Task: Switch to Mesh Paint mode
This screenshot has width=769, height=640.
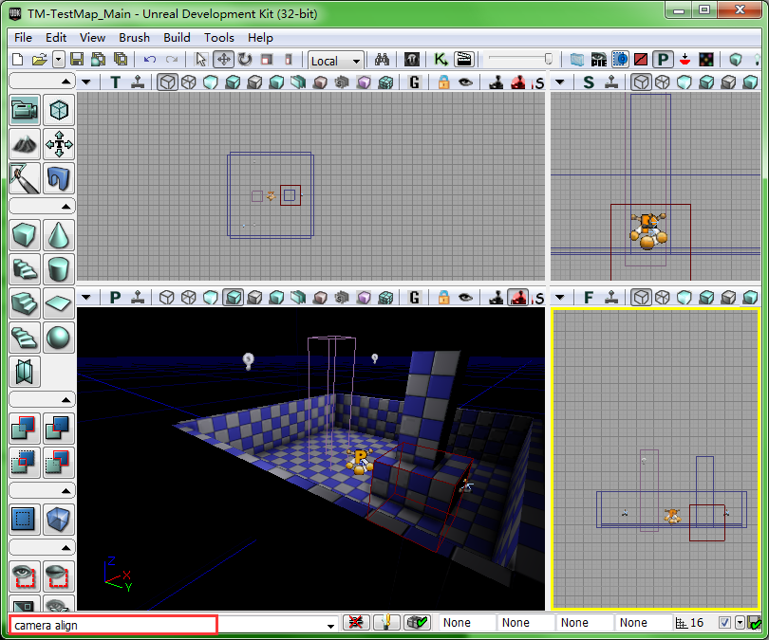Action: [x=25, y=179]
